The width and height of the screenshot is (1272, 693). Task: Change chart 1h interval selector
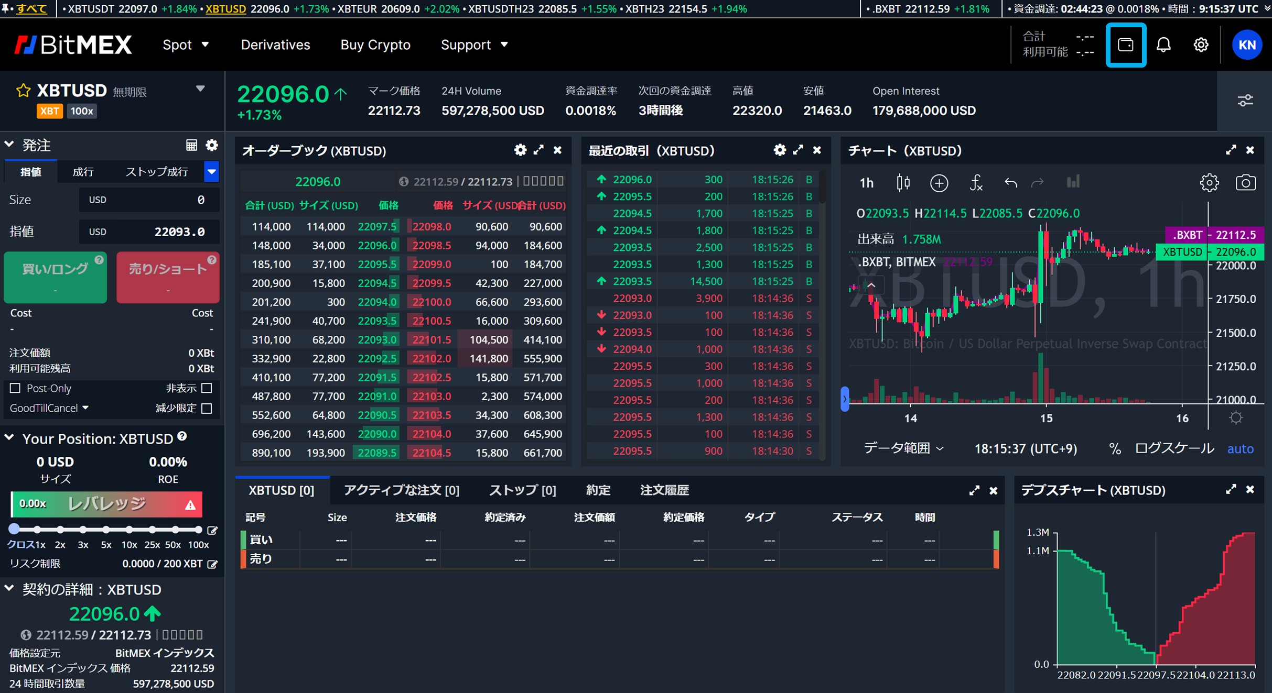point(866,183)
